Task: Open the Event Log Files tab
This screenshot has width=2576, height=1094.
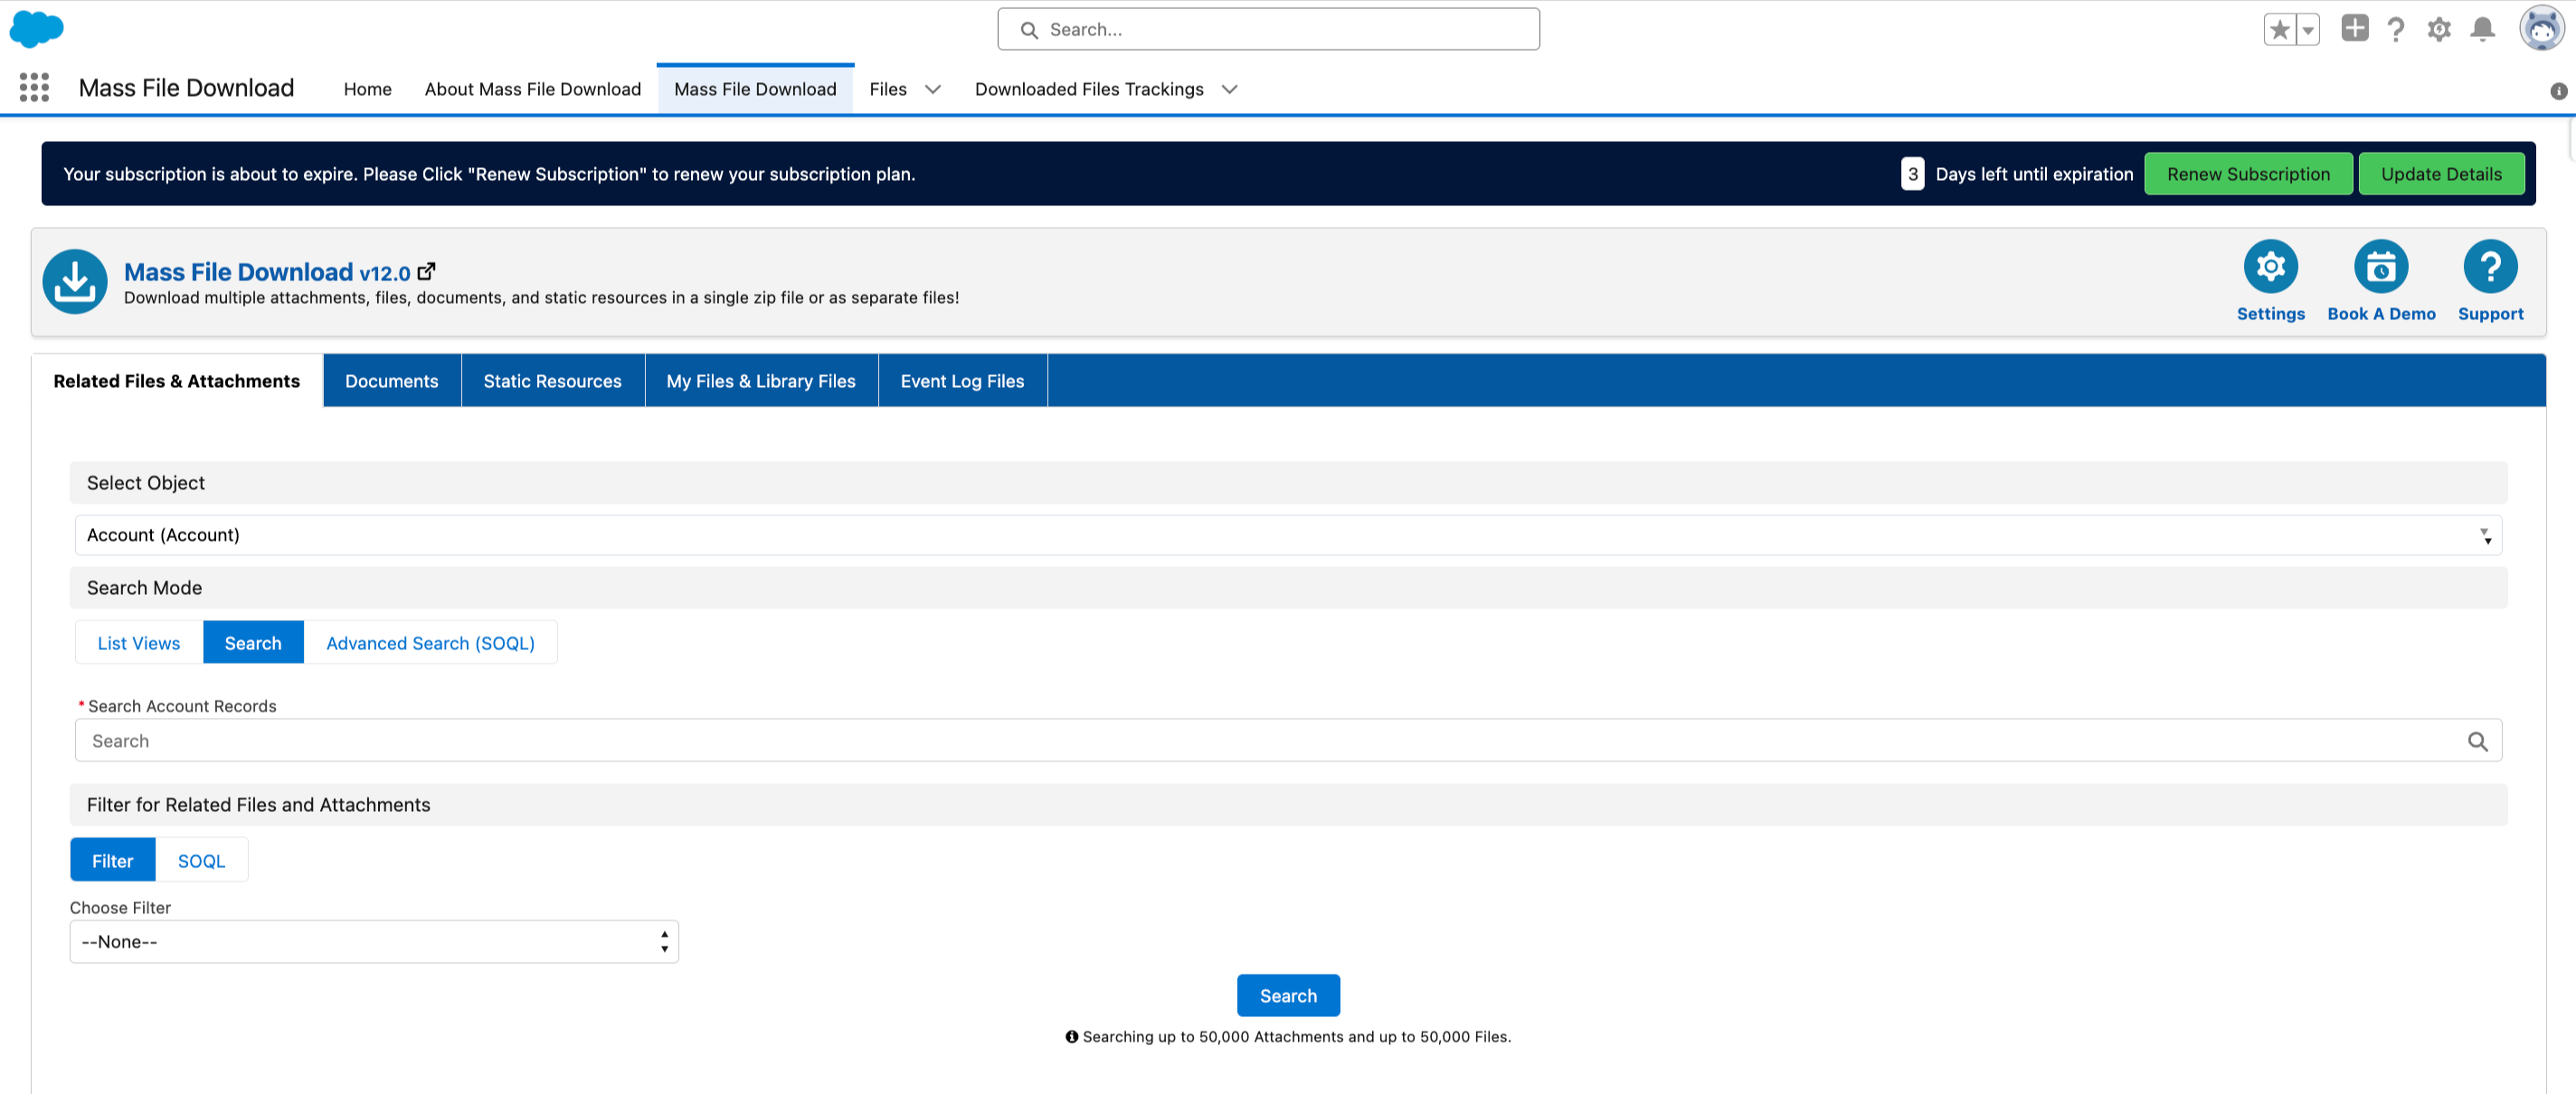Action: 961,381
